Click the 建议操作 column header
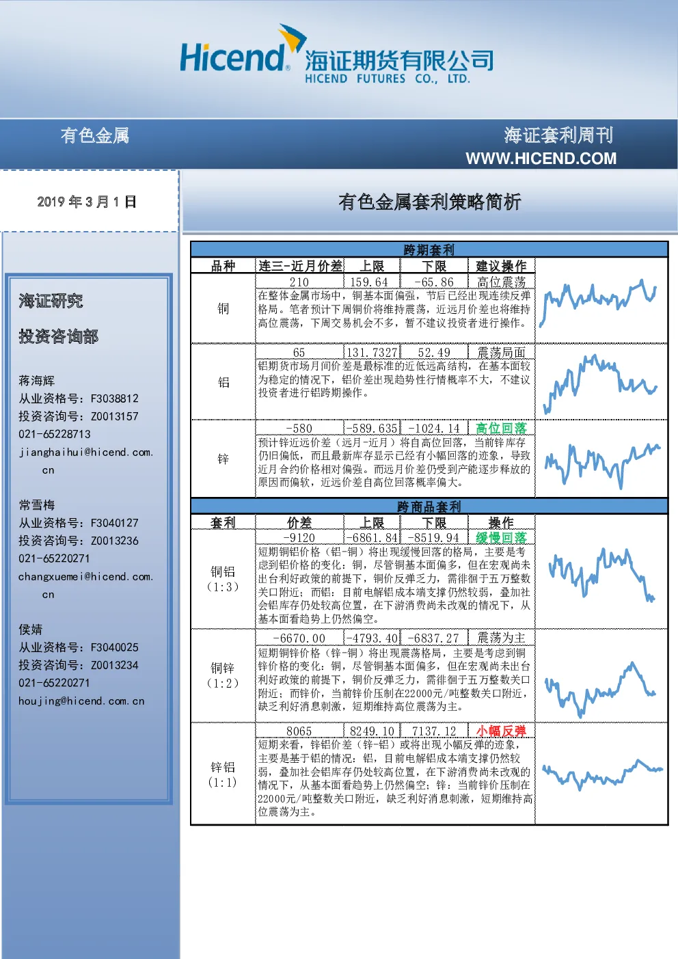The height and width of the screenshot is (959, 678). [501, 266]
